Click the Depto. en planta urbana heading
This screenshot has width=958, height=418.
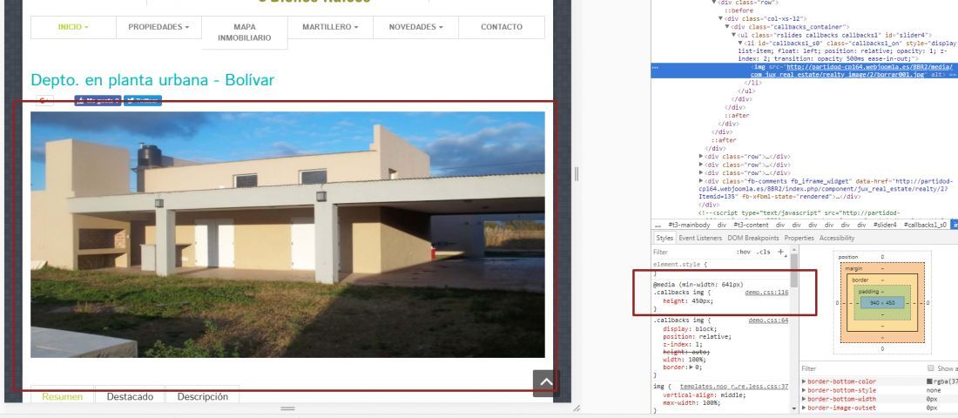pyautogui.click(x=152, y=79)
